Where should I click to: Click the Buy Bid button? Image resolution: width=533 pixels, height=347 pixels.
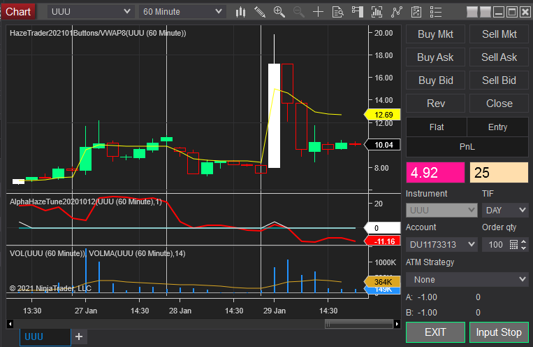tap(435, 80)
